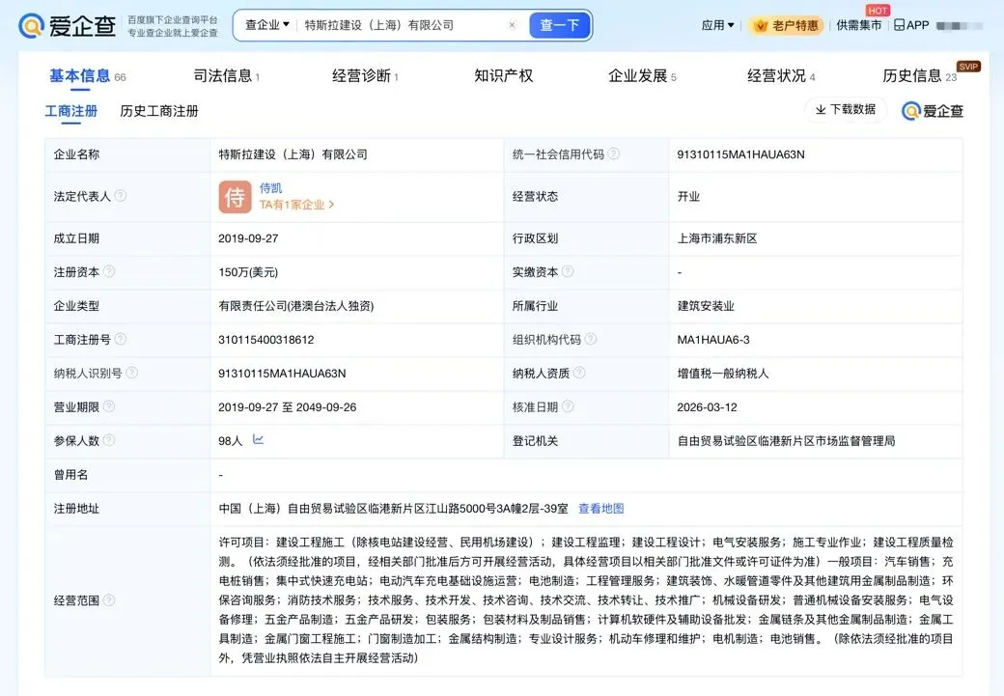1004x696 pixels.
Task: Click the 查一下 search button
Action: [x=559, y=25]
